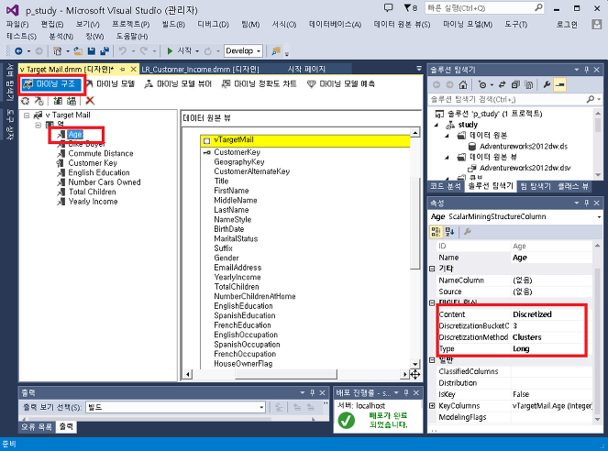Screen dimensions: 608x451
Task: Open the feedback speech bubble icon
Action: point(388,7)
